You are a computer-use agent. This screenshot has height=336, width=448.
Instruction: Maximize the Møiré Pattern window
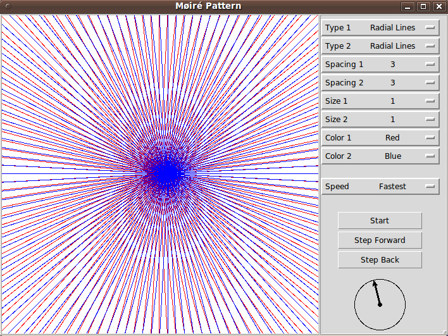423,6
